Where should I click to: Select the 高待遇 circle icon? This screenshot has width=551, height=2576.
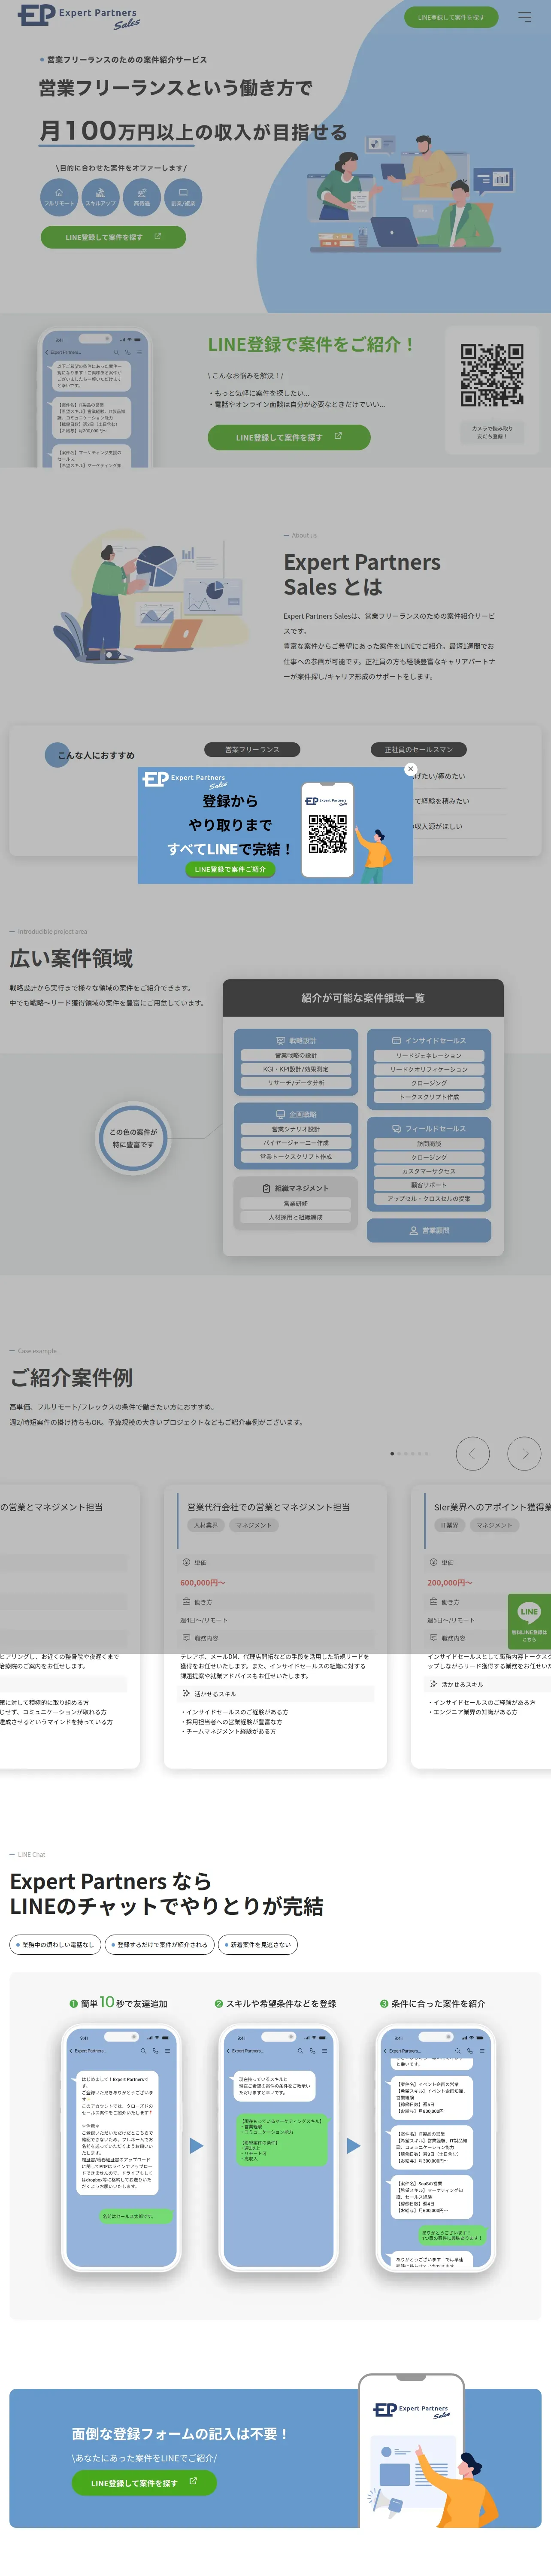coord(142,197)
